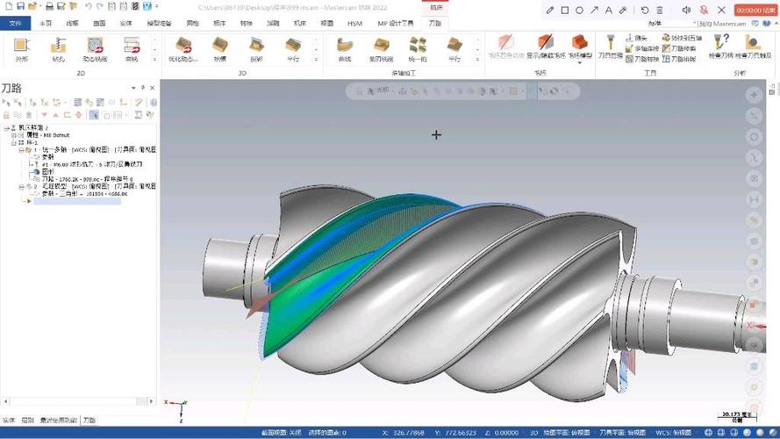This screenshot has width=780, height=439.
Task: Switch to the 曲面 ribbon tab
Action: click(99, 23)
